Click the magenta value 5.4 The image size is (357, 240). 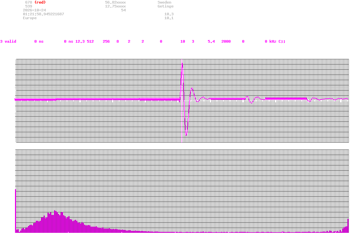pyautogui.click(x=211, y=41)
